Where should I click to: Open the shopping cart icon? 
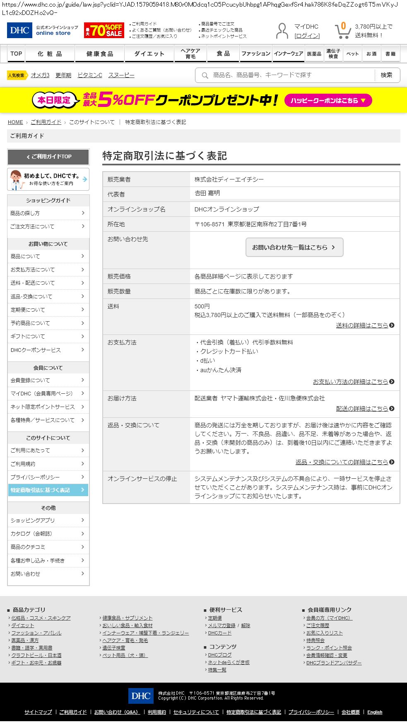pos(342,30)
